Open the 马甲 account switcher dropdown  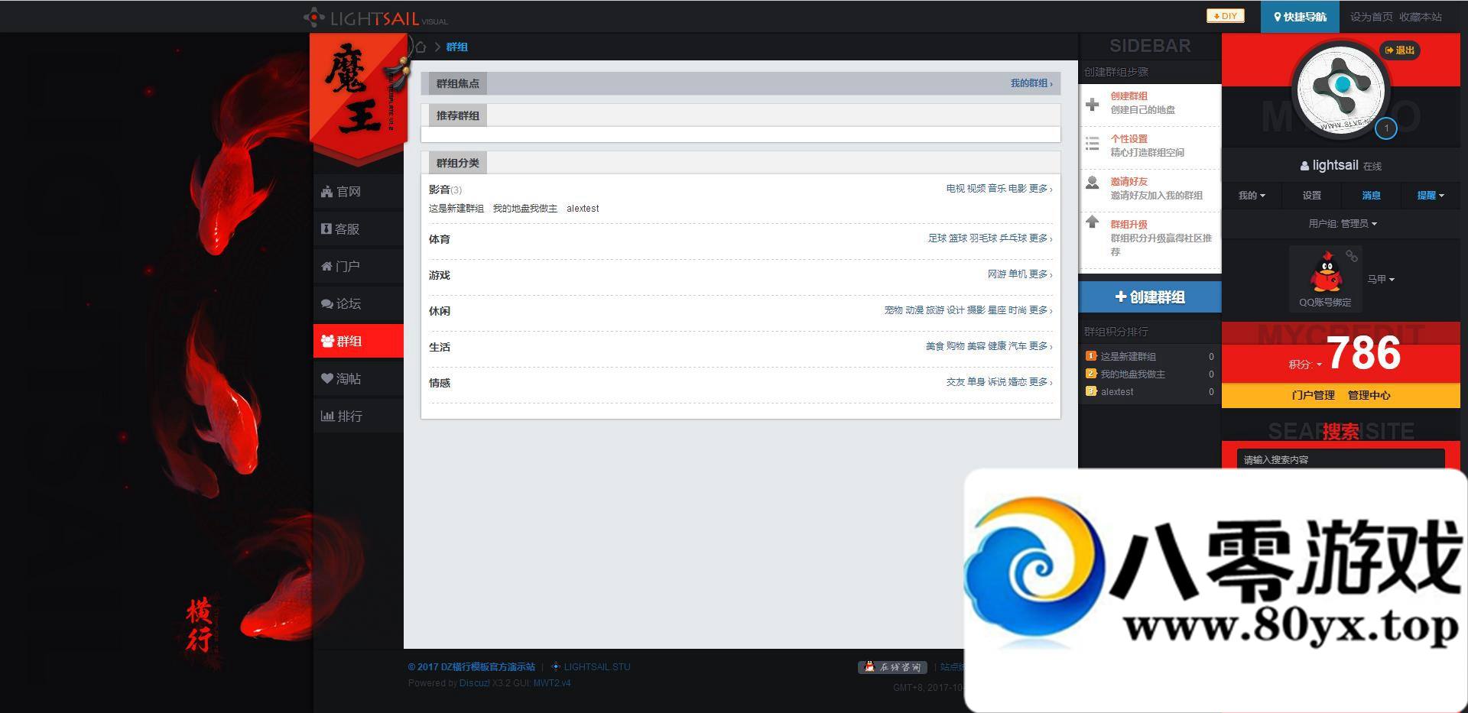pyautogui.click(x=1380, y=280)
